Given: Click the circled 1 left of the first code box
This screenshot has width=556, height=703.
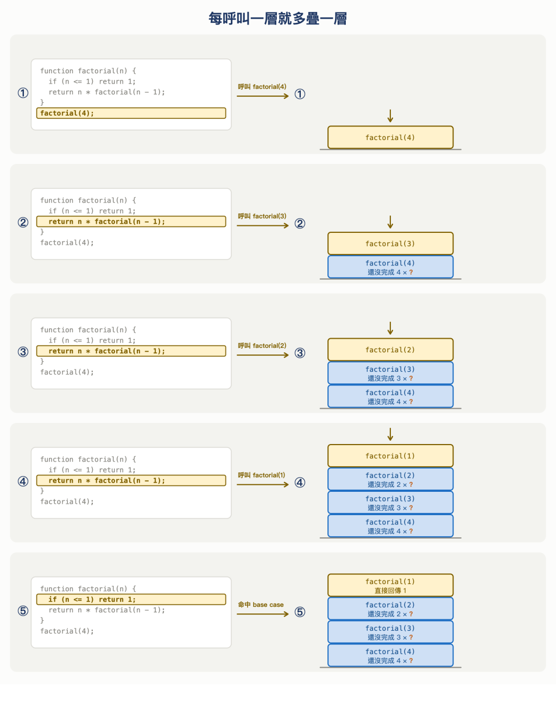Looking at the screenshot, I should click(23, 93).
